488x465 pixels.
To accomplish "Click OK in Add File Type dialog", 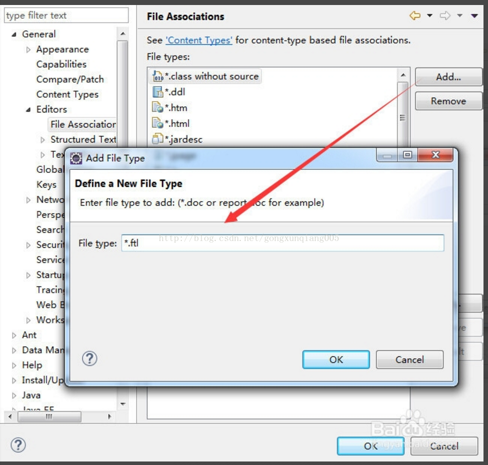I will click(x=336, y=360).
